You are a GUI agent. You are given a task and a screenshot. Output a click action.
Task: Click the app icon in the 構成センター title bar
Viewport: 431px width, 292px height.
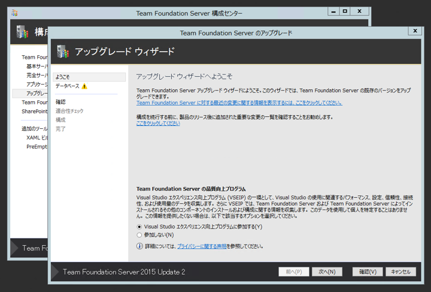(x=14, y=13)
